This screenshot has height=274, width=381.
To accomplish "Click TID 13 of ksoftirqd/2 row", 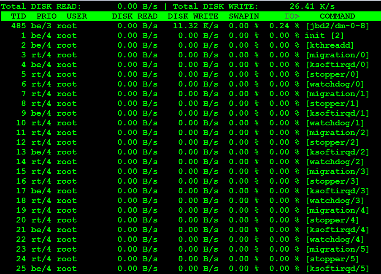I will pyautogui.click(x=21, y=152).
